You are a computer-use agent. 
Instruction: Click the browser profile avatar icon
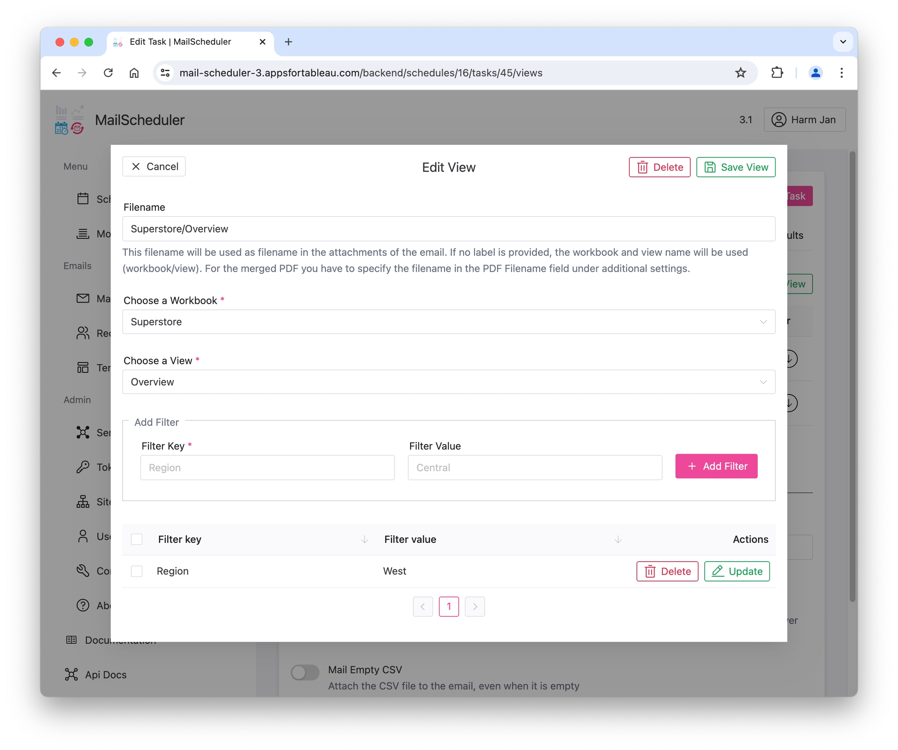pyautogui.click(x=815, y=73)
